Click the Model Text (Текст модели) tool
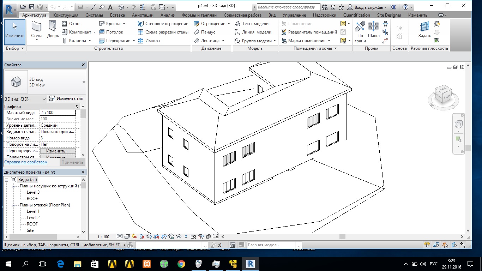Screen dimensions: 482x271 point(251,24)
